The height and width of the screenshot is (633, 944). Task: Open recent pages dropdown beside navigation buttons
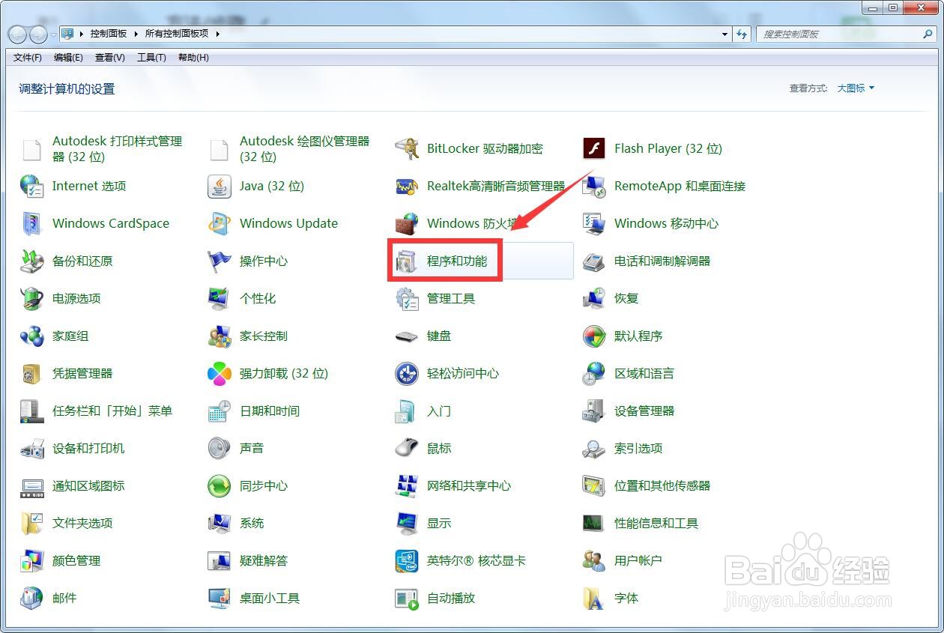53,34
